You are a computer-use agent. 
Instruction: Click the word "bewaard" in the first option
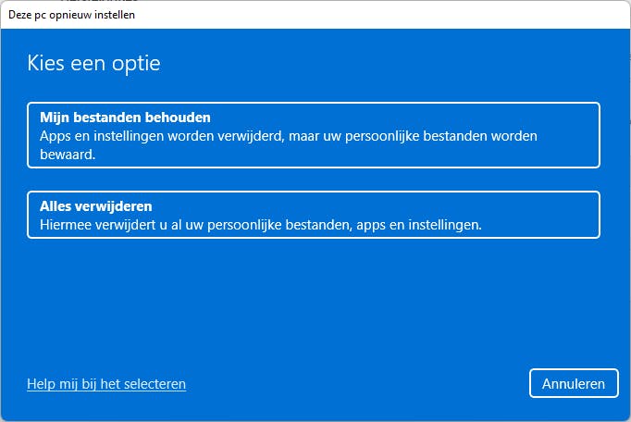coord(67,155)
